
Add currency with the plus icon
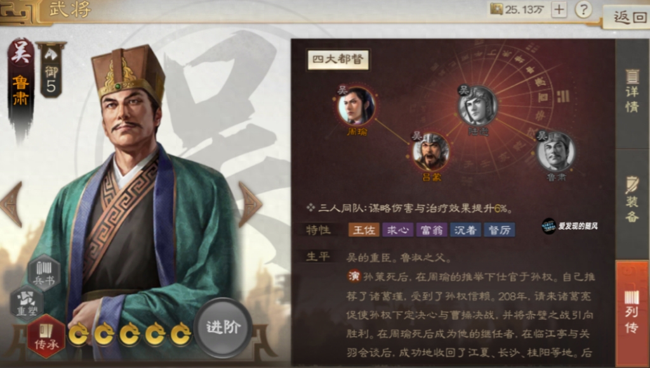[x=559, y=10]
